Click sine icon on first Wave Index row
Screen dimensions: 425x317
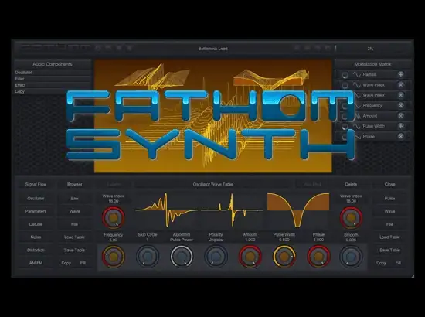tap(357, 85)
